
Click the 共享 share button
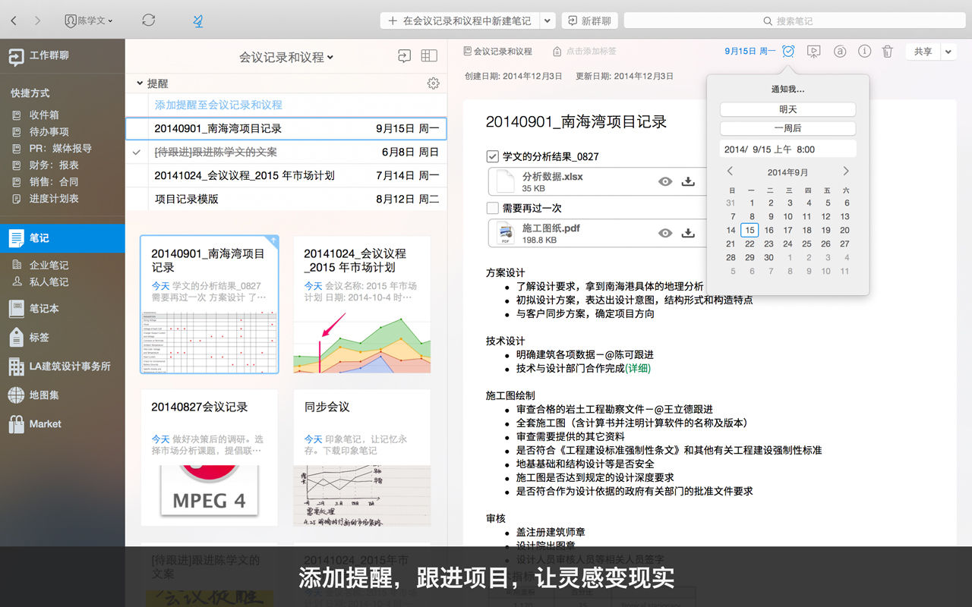(x=923, y=52)
